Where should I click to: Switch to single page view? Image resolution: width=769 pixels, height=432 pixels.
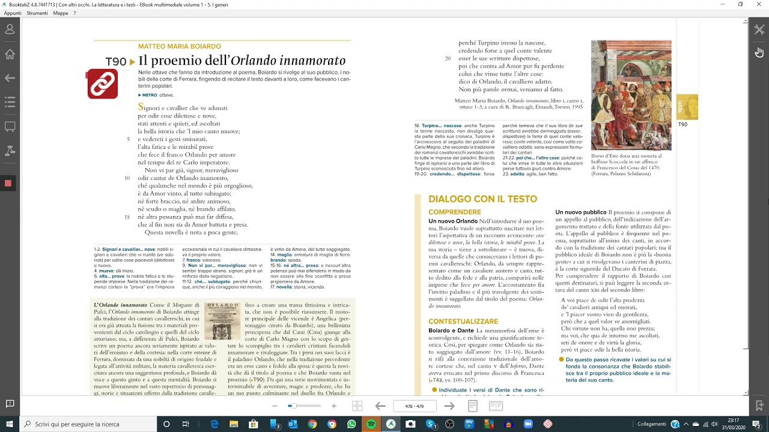(473, 406)
